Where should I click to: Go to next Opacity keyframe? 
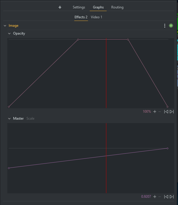[x=172, y=112]
